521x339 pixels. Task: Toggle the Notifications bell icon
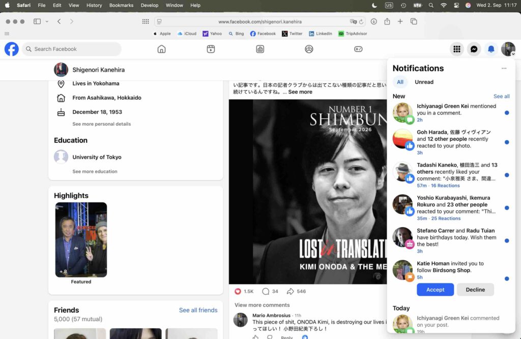tap(491, 49)
